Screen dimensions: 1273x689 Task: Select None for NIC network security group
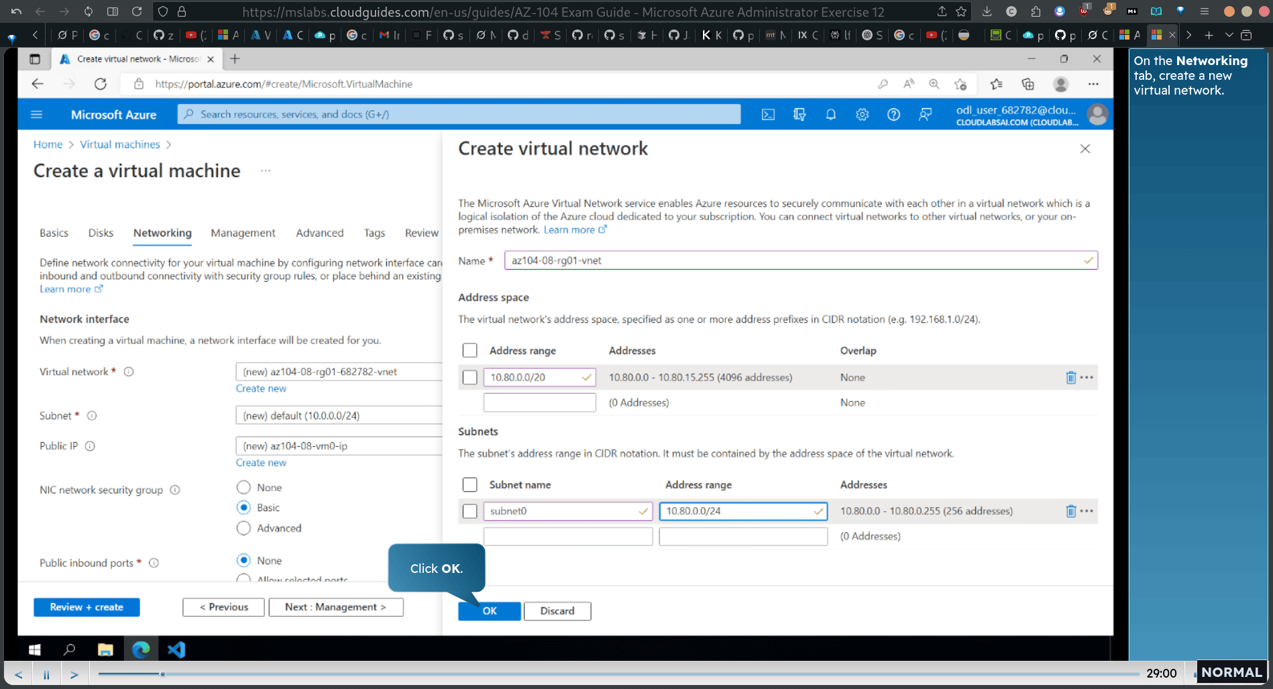[x=243, y=488]
